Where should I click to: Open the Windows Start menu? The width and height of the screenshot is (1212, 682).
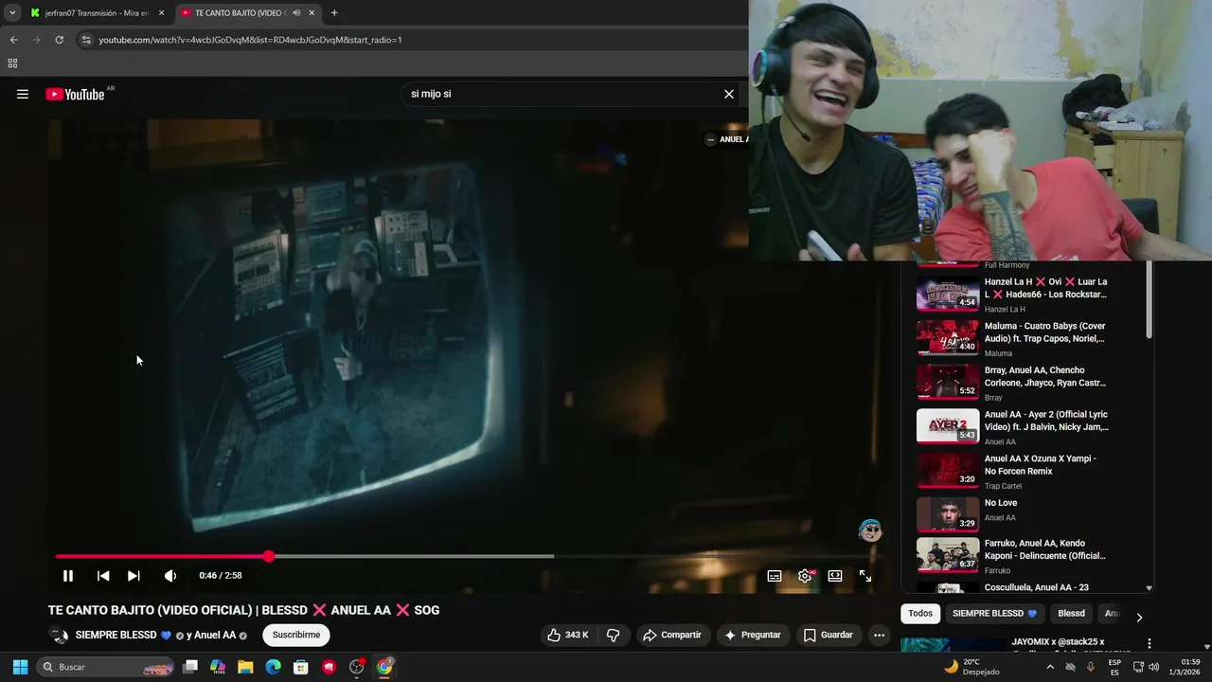20,667
